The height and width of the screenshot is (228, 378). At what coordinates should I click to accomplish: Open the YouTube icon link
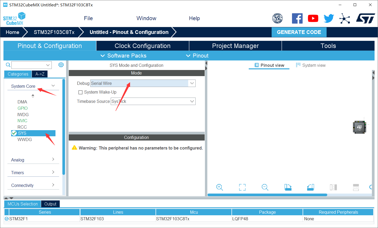313,18
